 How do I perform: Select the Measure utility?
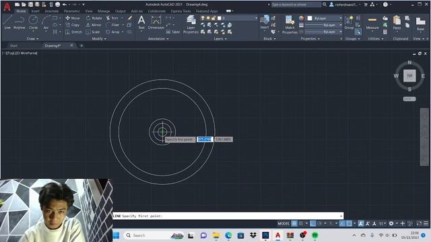(x=372, y=22)
